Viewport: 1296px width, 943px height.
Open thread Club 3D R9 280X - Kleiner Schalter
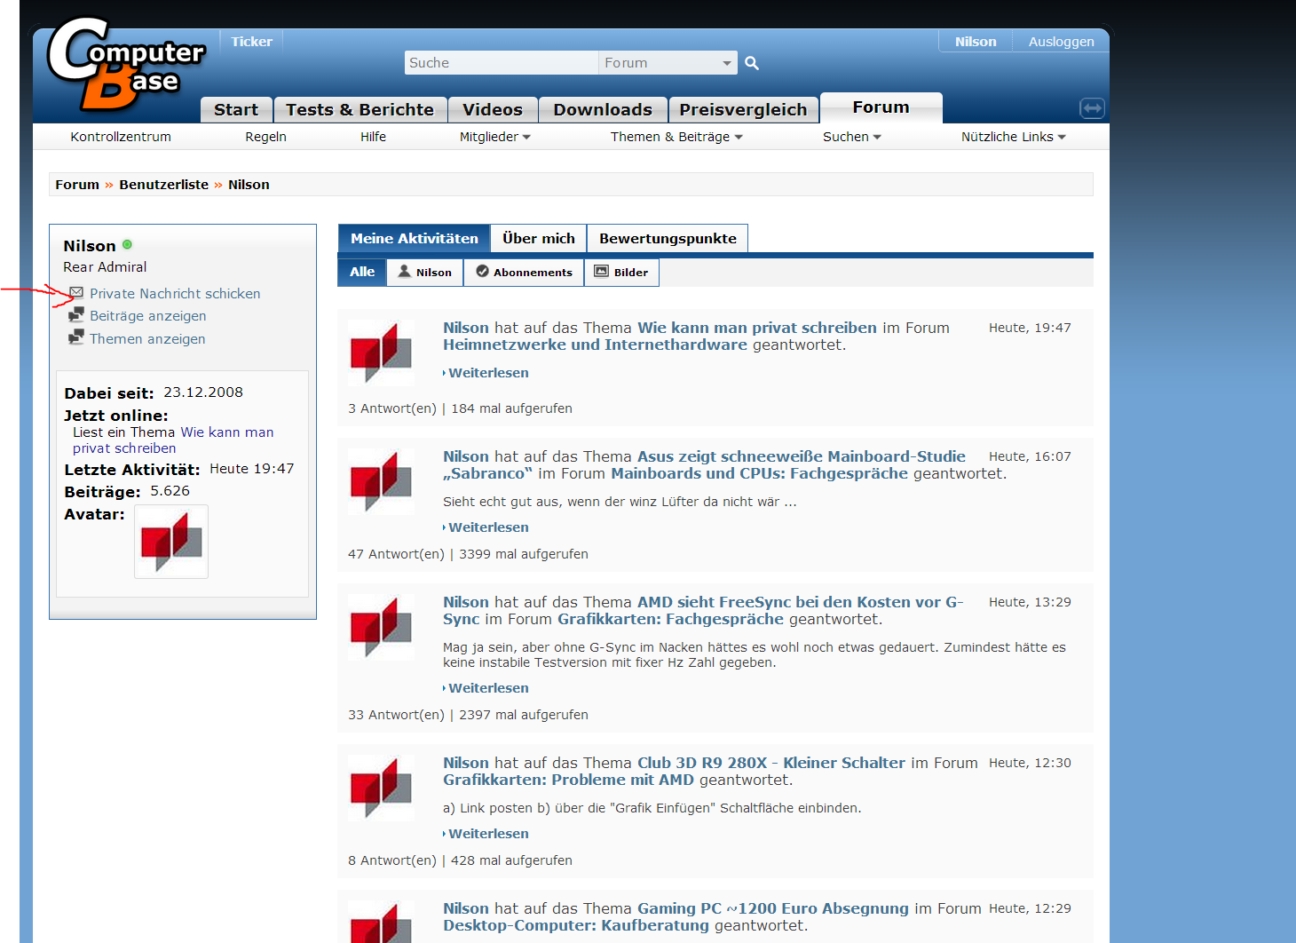(771, 763)
